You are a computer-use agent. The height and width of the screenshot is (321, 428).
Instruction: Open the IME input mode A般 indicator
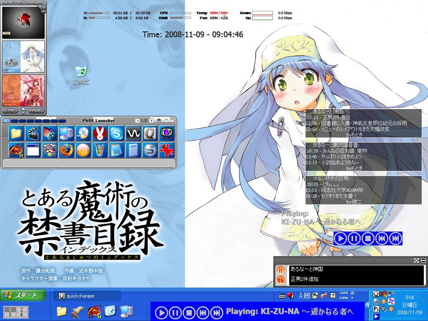304,296
